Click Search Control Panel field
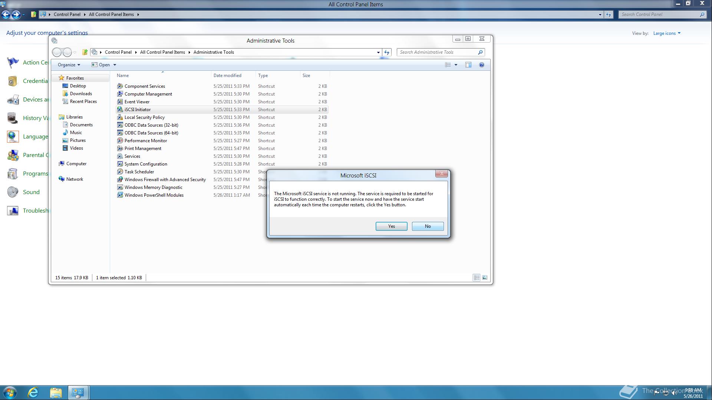 click(662, 14)
